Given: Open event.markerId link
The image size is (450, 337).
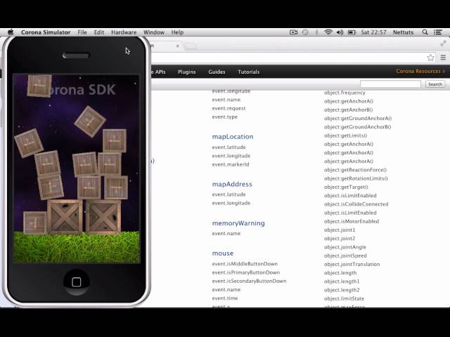Looking at the screenshot, I should click(x=231, y=164).
